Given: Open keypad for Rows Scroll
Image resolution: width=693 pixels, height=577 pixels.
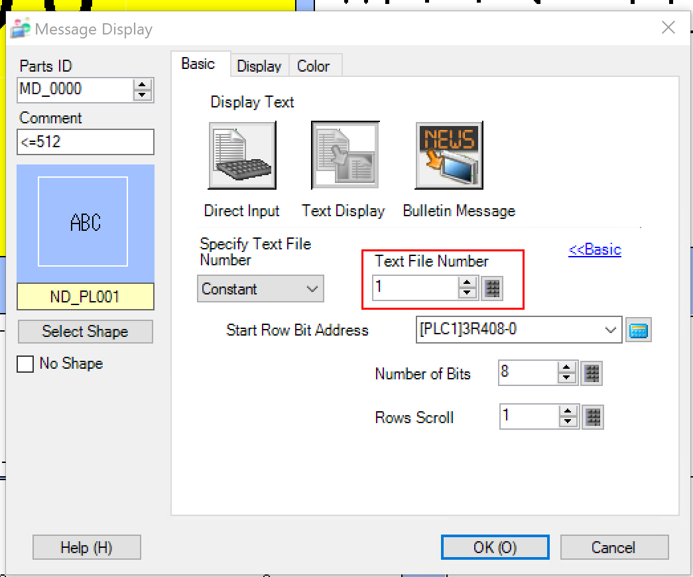Looking at the screenshot, I should pyautogui.click(x=594, y=417).
